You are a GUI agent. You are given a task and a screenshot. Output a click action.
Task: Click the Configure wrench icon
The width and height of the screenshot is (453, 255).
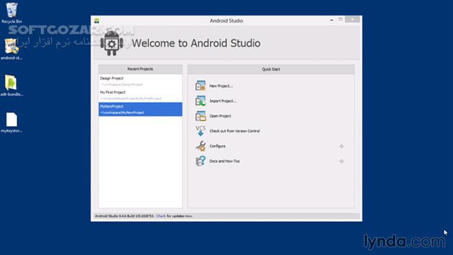coord(201,146)
